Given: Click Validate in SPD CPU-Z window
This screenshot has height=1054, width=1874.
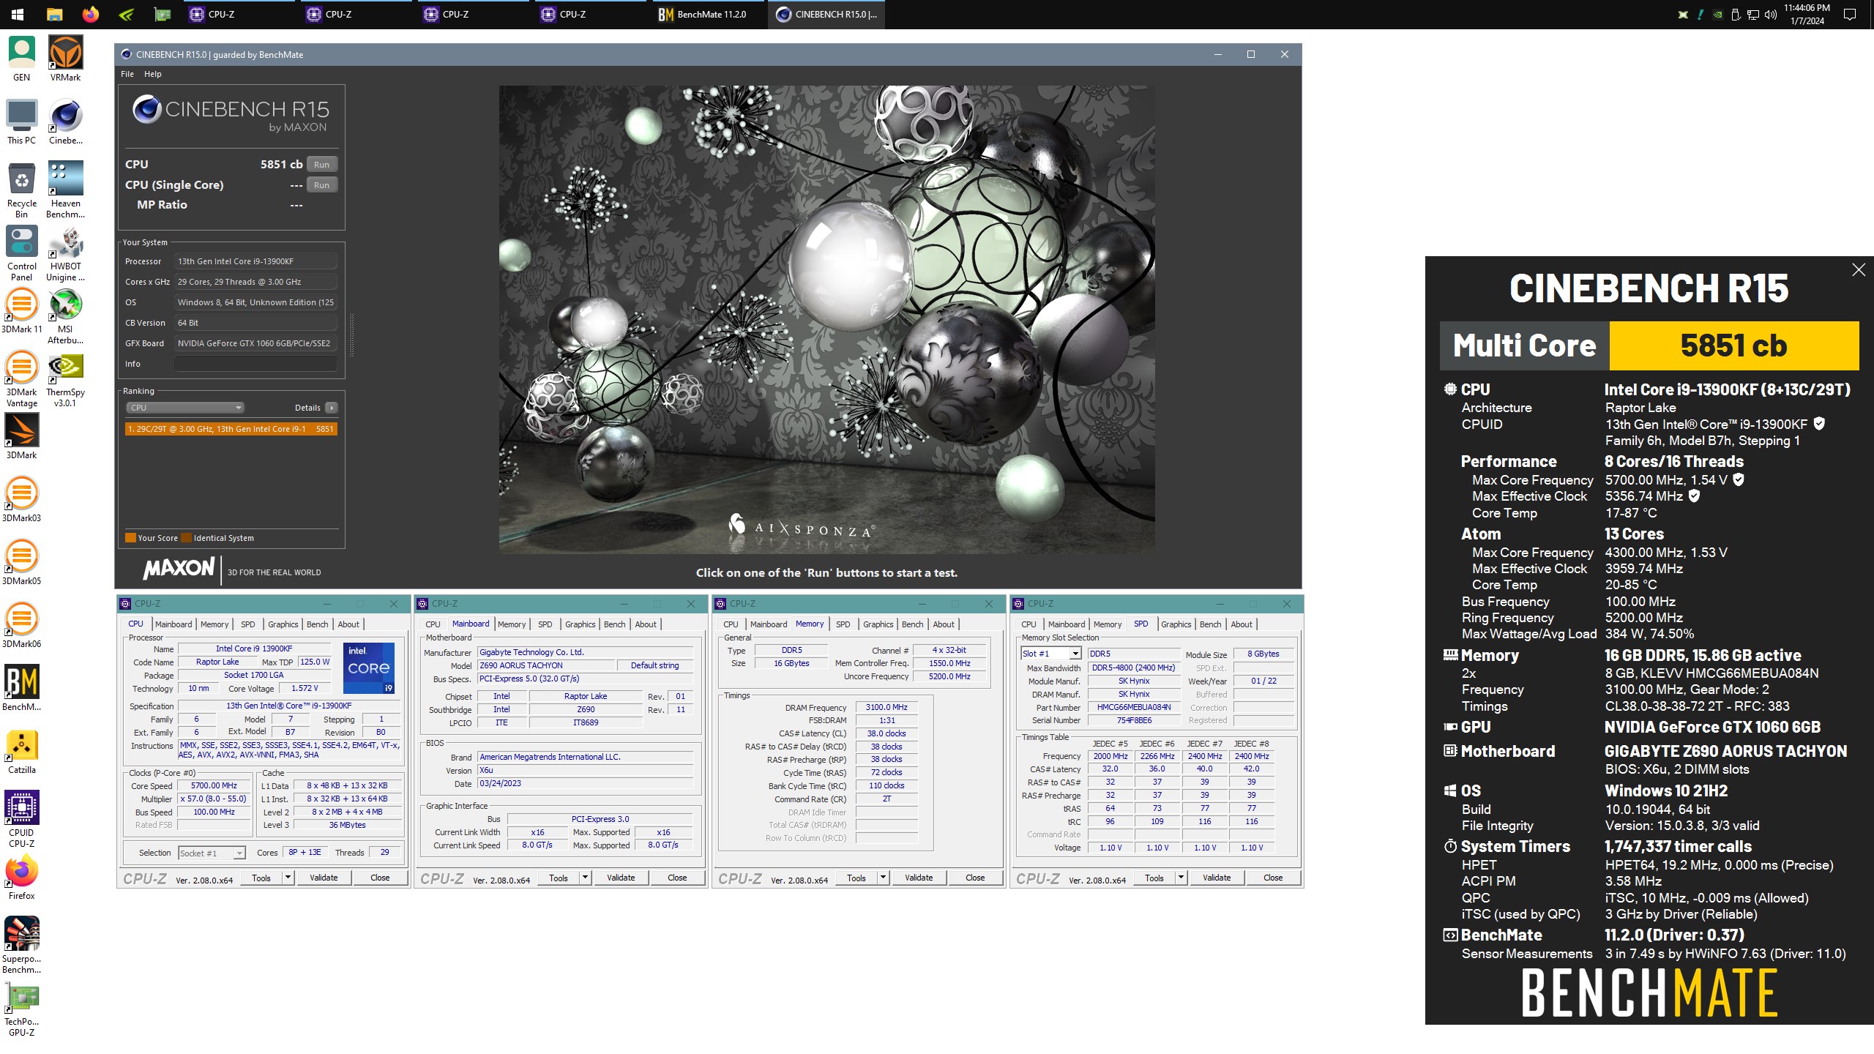Looking at the screenshot, I should tap(1217, 878).
